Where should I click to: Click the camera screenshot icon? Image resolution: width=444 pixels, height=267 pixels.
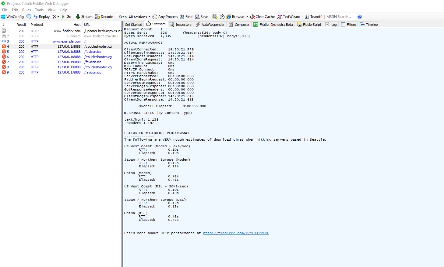click(215, 17)
